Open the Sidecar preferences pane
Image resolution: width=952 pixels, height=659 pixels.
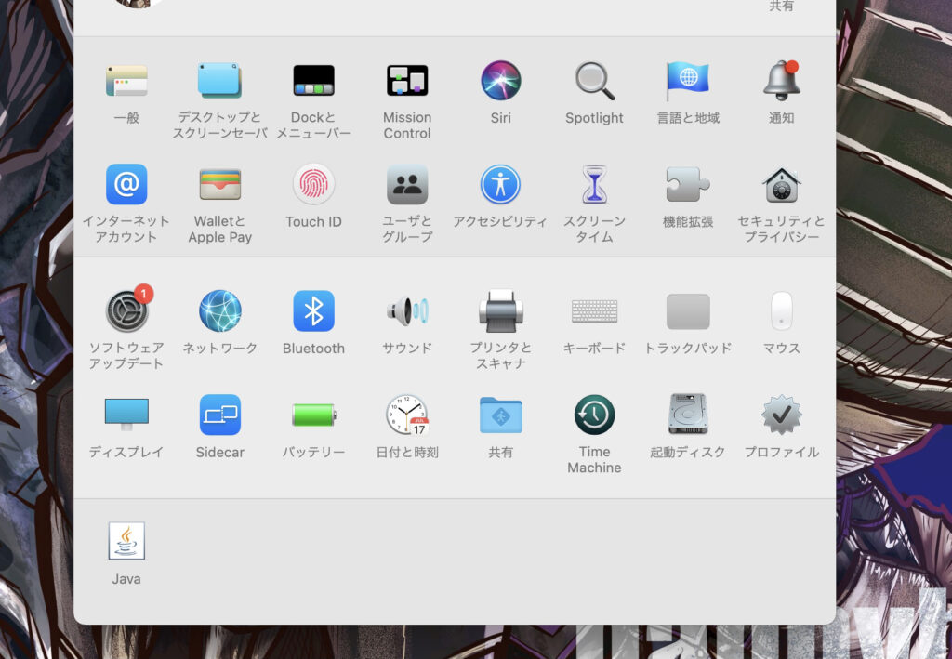pyautogui.click(x=219, y=415)
